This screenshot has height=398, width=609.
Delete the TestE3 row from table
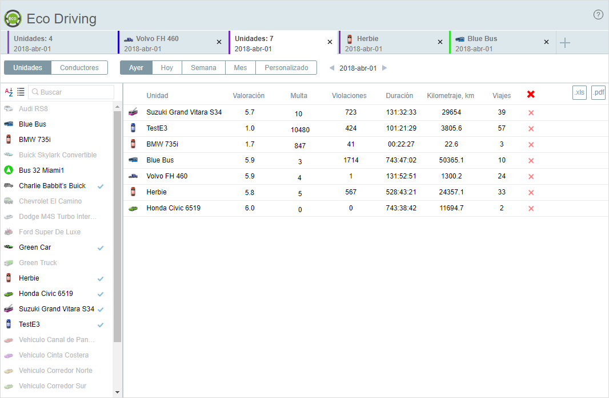coord(531,129)
